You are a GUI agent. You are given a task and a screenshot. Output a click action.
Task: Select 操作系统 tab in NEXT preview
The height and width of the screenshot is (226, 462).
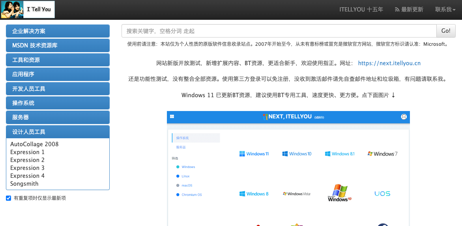[196, 138]
